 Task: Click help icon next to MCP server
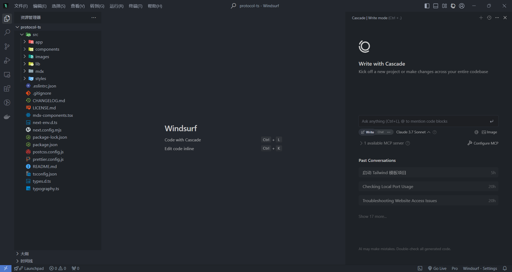pos(408,143)
